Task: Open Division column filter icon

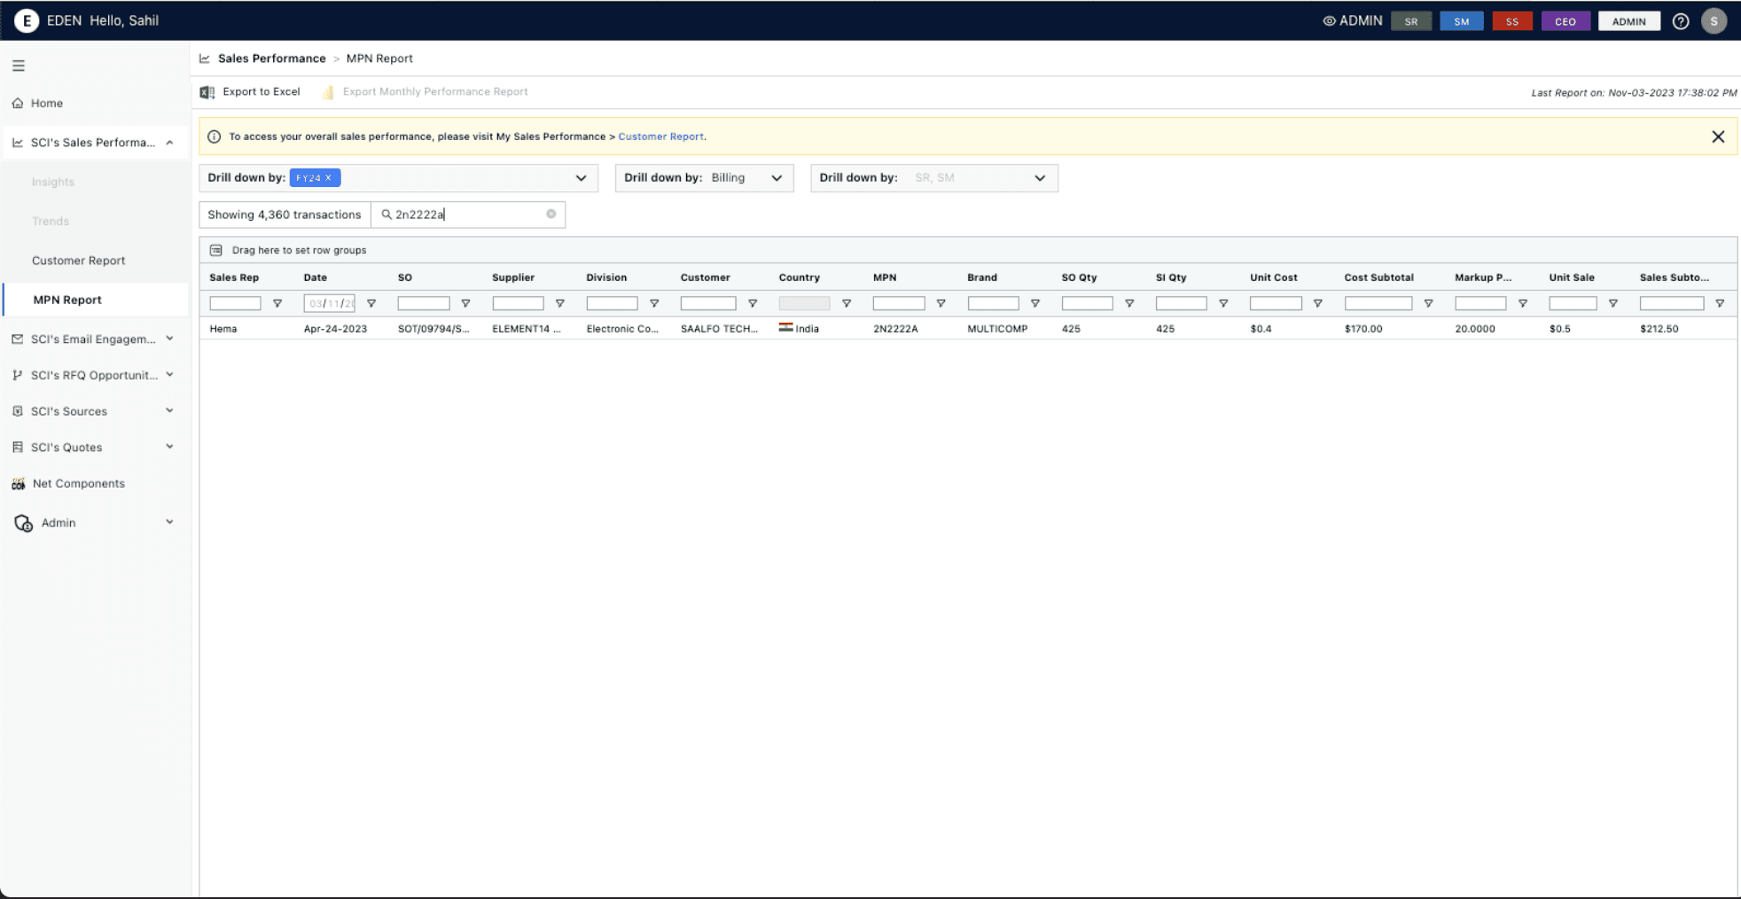Action: pos(654,303)
